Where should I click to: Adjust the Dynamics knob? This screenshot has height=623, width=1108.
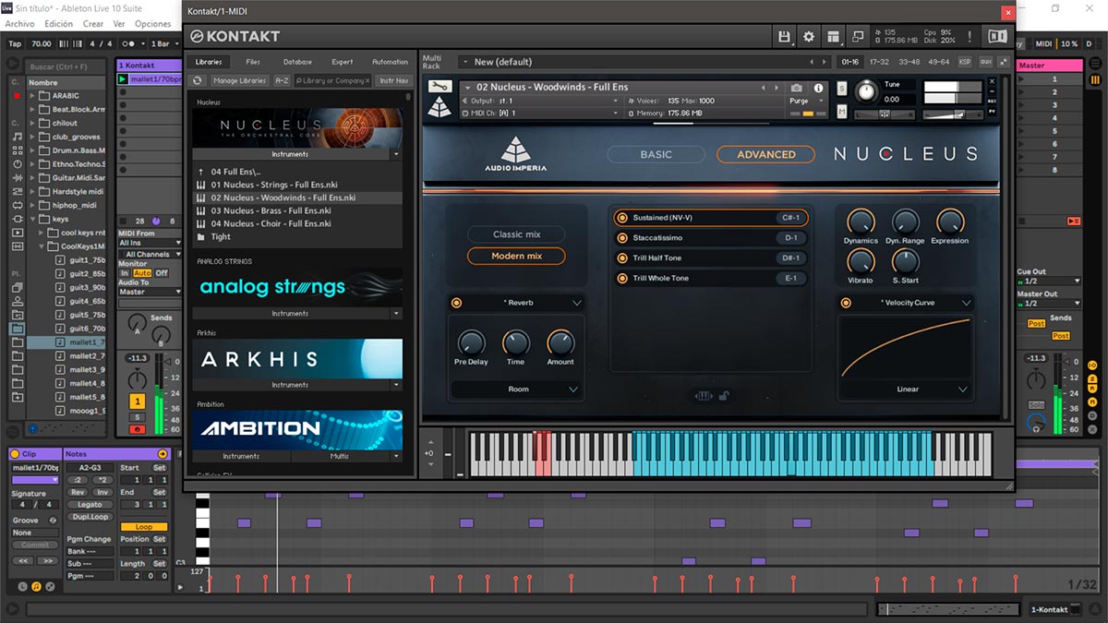click(861, 222)
